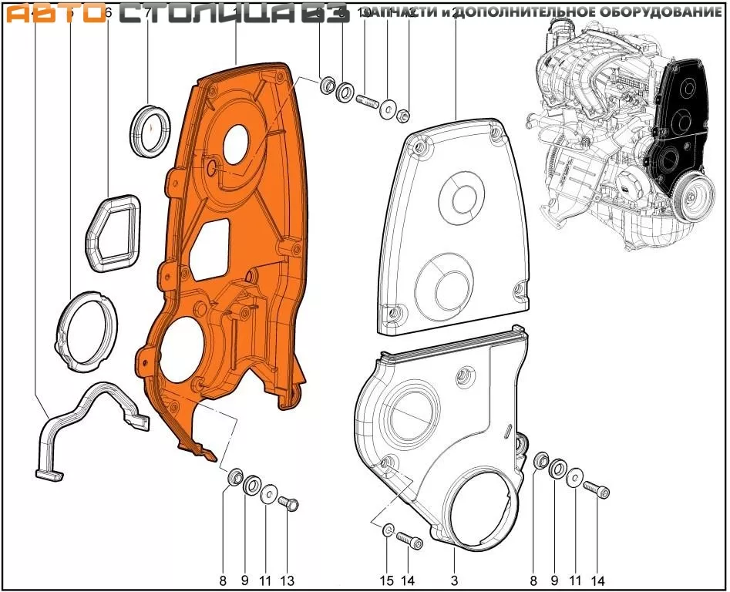The width and height of the screenshot is (730, 592).
Task: Click the bolt at far bottom right
Action: coord(597,489)
